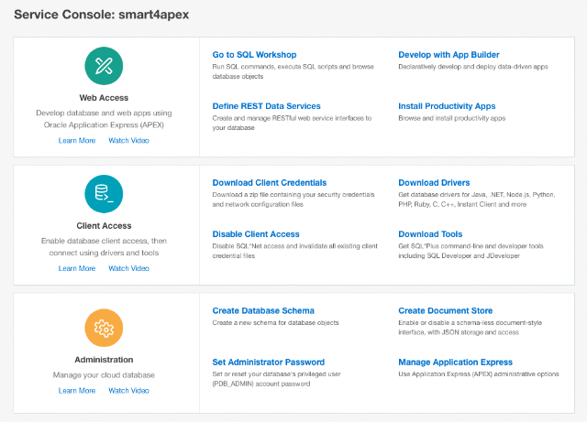Open Manage Application Express
The width and height of the screenshot is (587, 422).
coord(455,362)
